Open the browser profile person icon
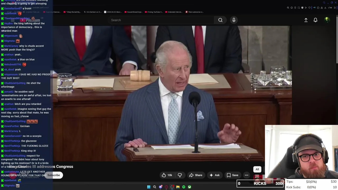Screen dimensions: 338x190 point(322,8)
